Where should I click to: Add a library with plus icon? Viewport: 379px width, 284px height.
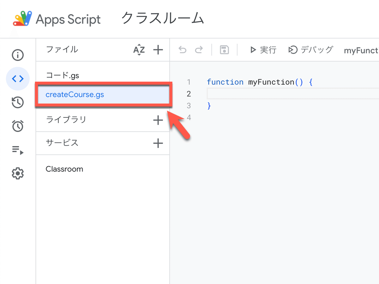coord(158,120)
